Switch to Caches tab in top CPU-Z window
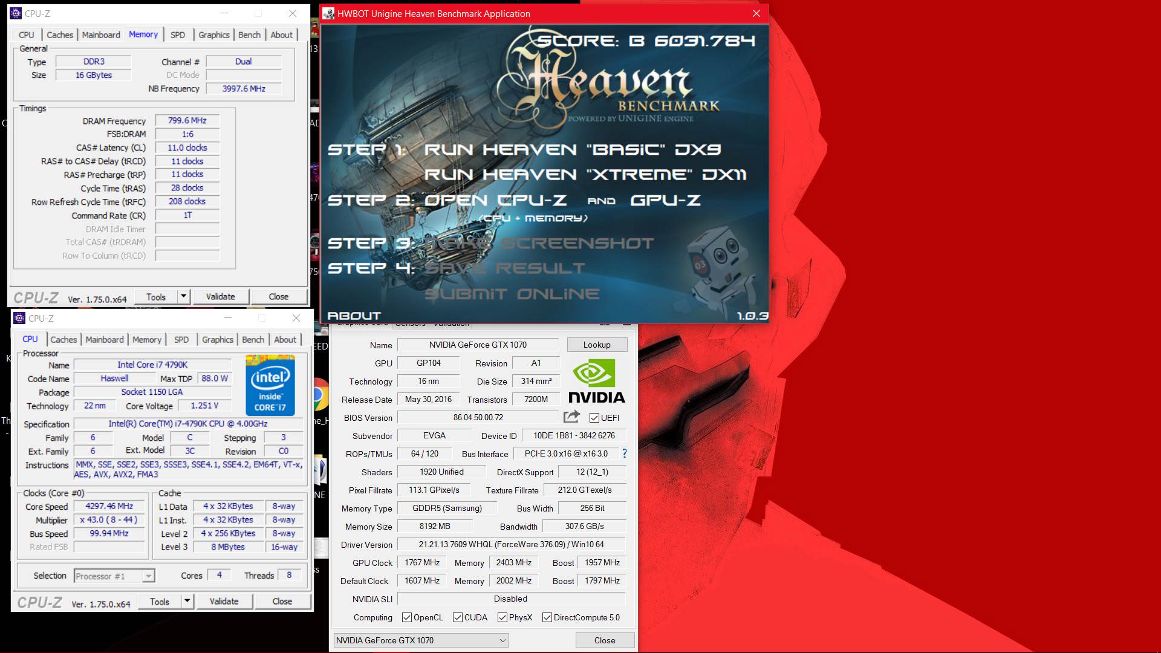The height and width of the screenshot is (653, 1161). tap(60, 34)
